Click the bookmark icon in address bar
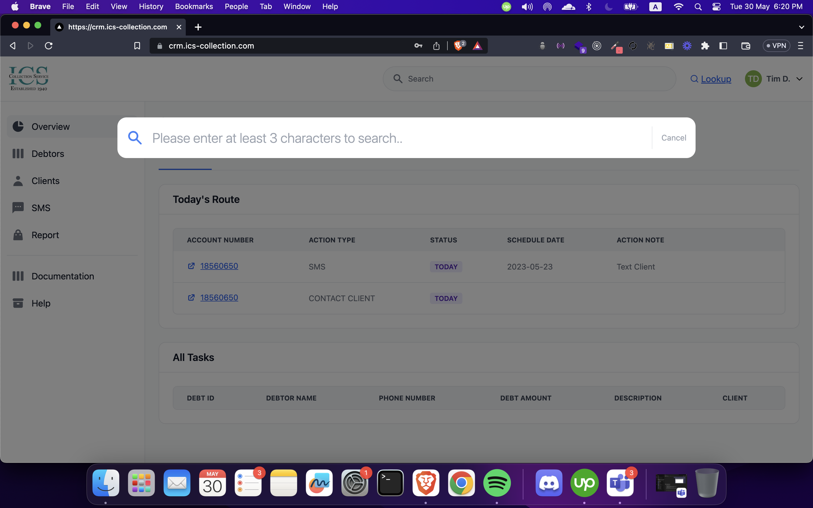This screenshot has width=813, height=508. (137, 46)
